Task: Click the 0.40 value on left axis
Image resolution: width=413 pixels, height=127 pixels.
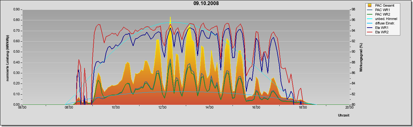Action: click(17, 62)
